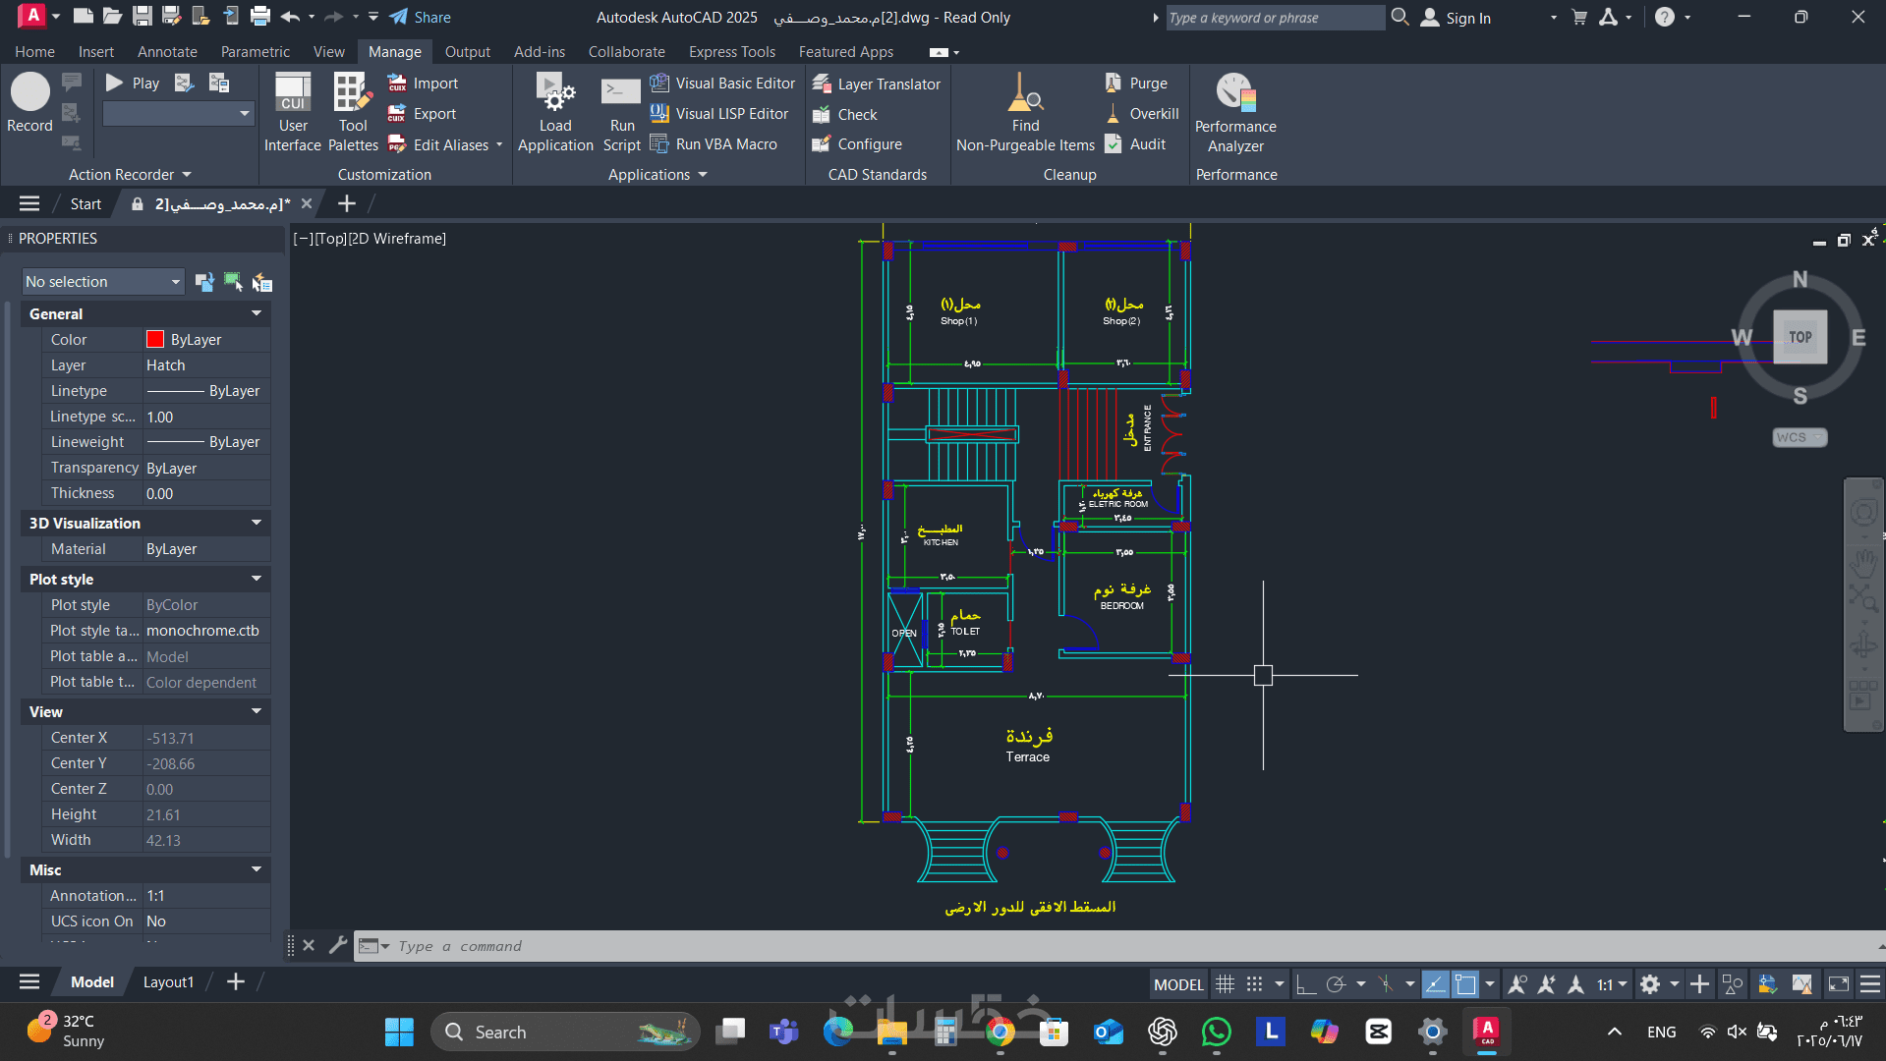
Task: Launch Run VBA Macro
Action: 714,144
